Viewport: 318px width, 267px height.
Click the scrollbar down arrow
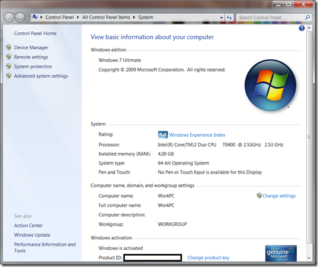(309, 258)
